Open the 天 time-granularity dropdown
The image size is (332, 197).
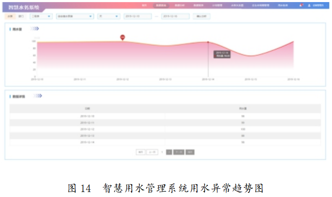tap(109, 16)
